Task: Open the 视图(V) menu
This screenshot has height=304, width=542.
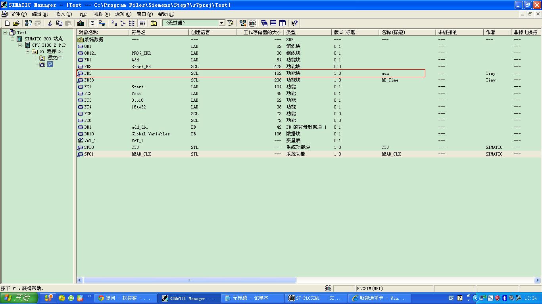Action: click(x=102, y=14)
